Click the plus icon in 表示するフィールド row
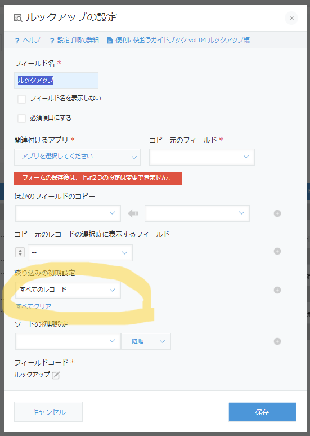 pyautogui.click(x=277, y=251)
